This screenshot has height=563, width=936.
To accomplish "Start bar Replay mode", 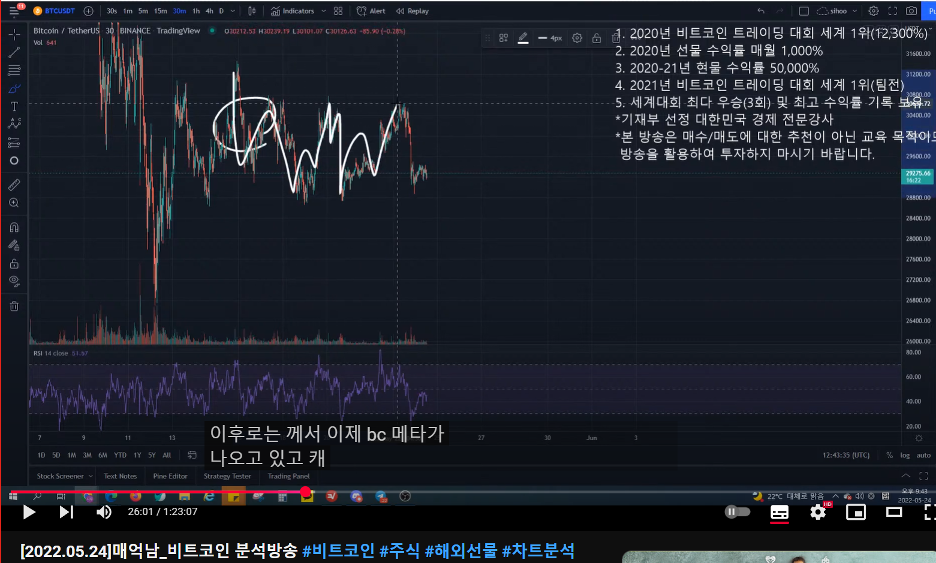I will pyautogui.click(x=413, y=11).
